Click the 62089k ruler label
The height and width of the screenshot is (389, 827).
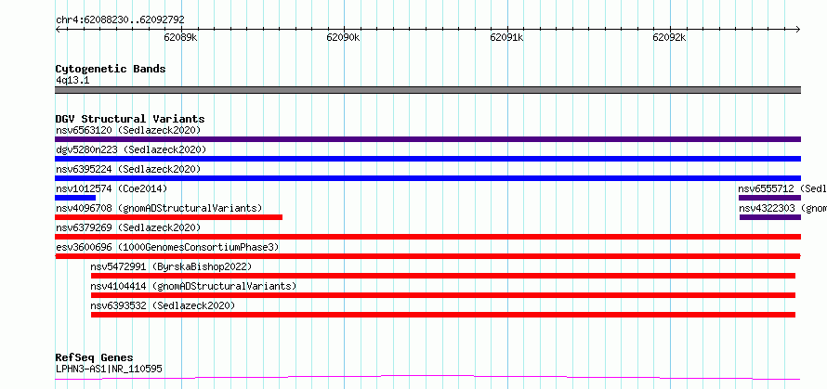click(180, 37)
